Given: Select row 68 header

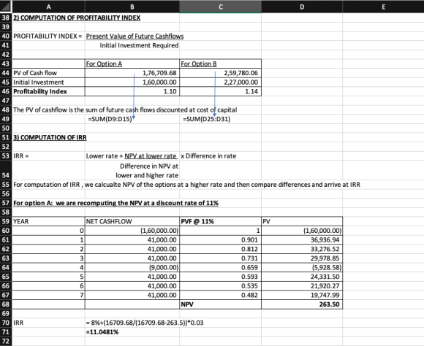Looking at the screenshot, I should click(6, 304).
